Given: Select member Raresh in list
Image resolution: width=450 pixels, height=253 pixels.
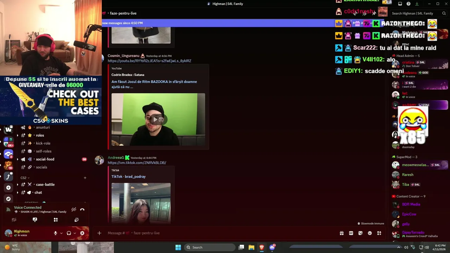Looking at the screenshot, I should 420,175.
